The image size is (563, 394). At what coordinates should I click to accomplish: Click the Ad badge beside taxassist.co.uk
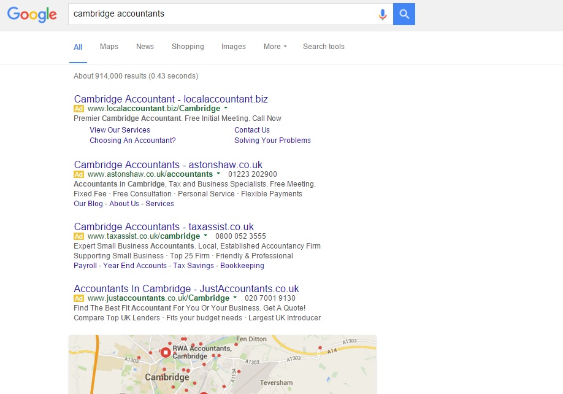(x=79, y=236)
